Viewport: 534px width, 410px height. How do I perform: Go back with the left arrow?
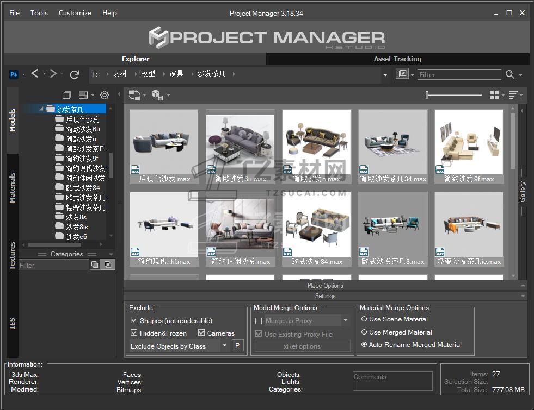[x=35, y=74]
